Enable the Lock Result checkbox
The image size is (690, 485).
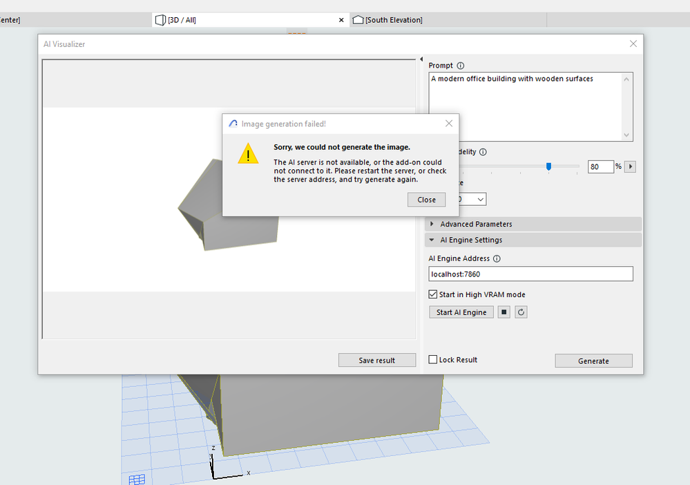433,359
